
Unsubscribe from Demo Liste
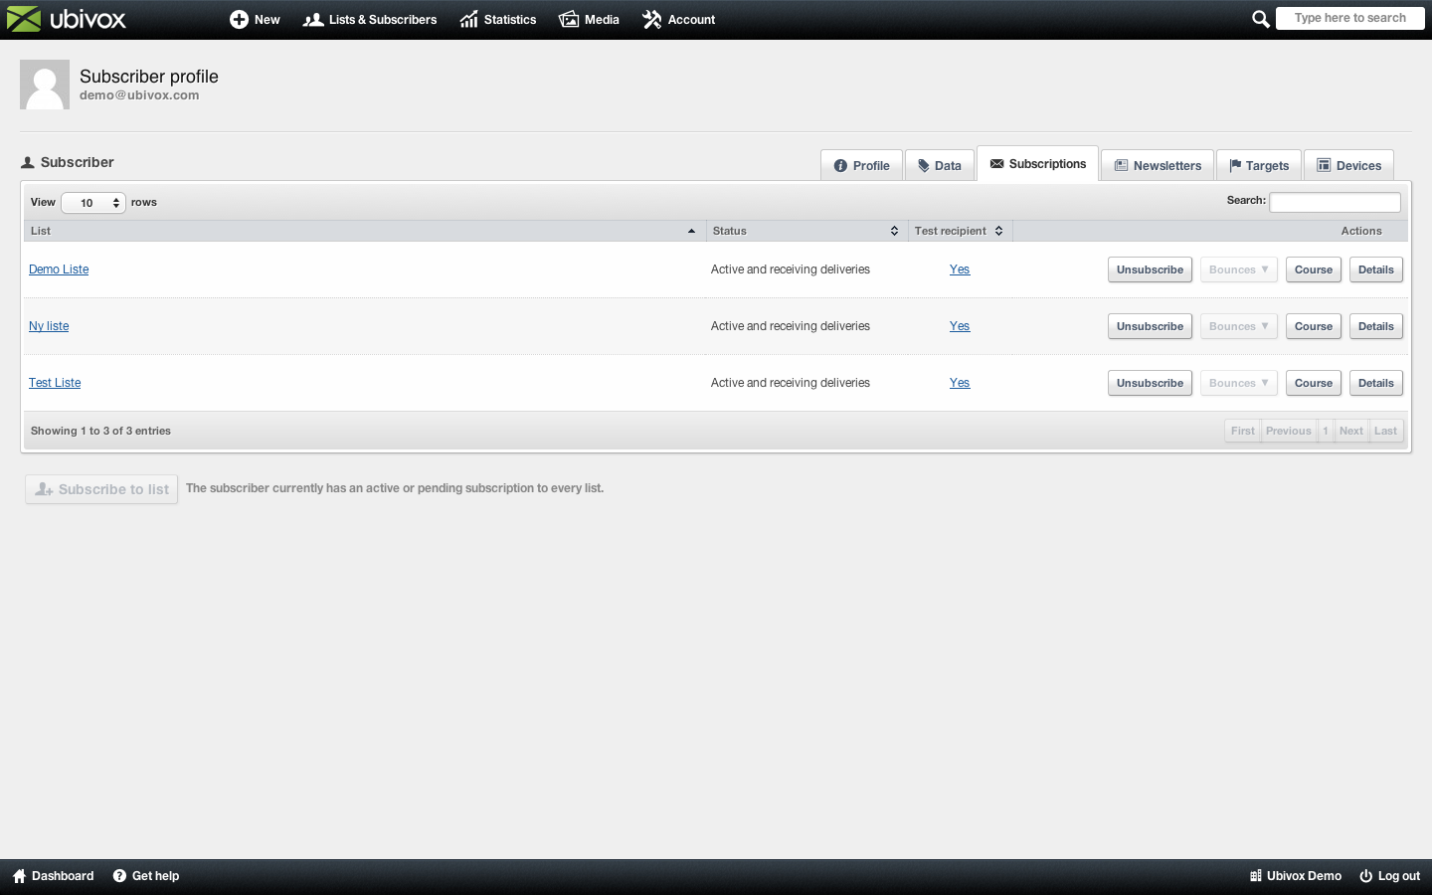1150,269
